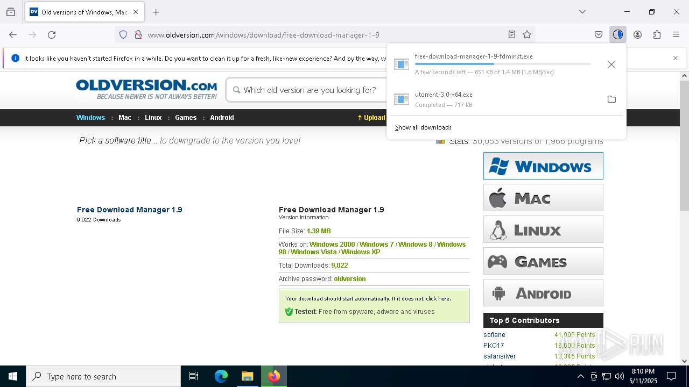The image size is (689, 387).
Task: Click the Windows XP compatibility link
Action: (x=361, y=252)
